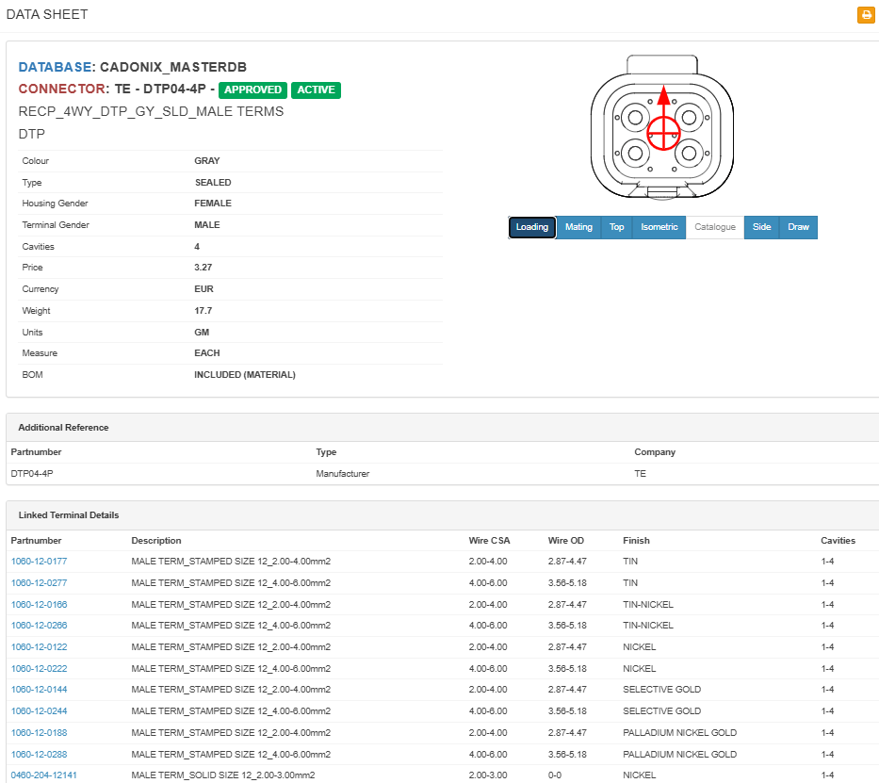Screen dimensions: 879x783
Task: Print the data sheet
Action: pos(866,15)
